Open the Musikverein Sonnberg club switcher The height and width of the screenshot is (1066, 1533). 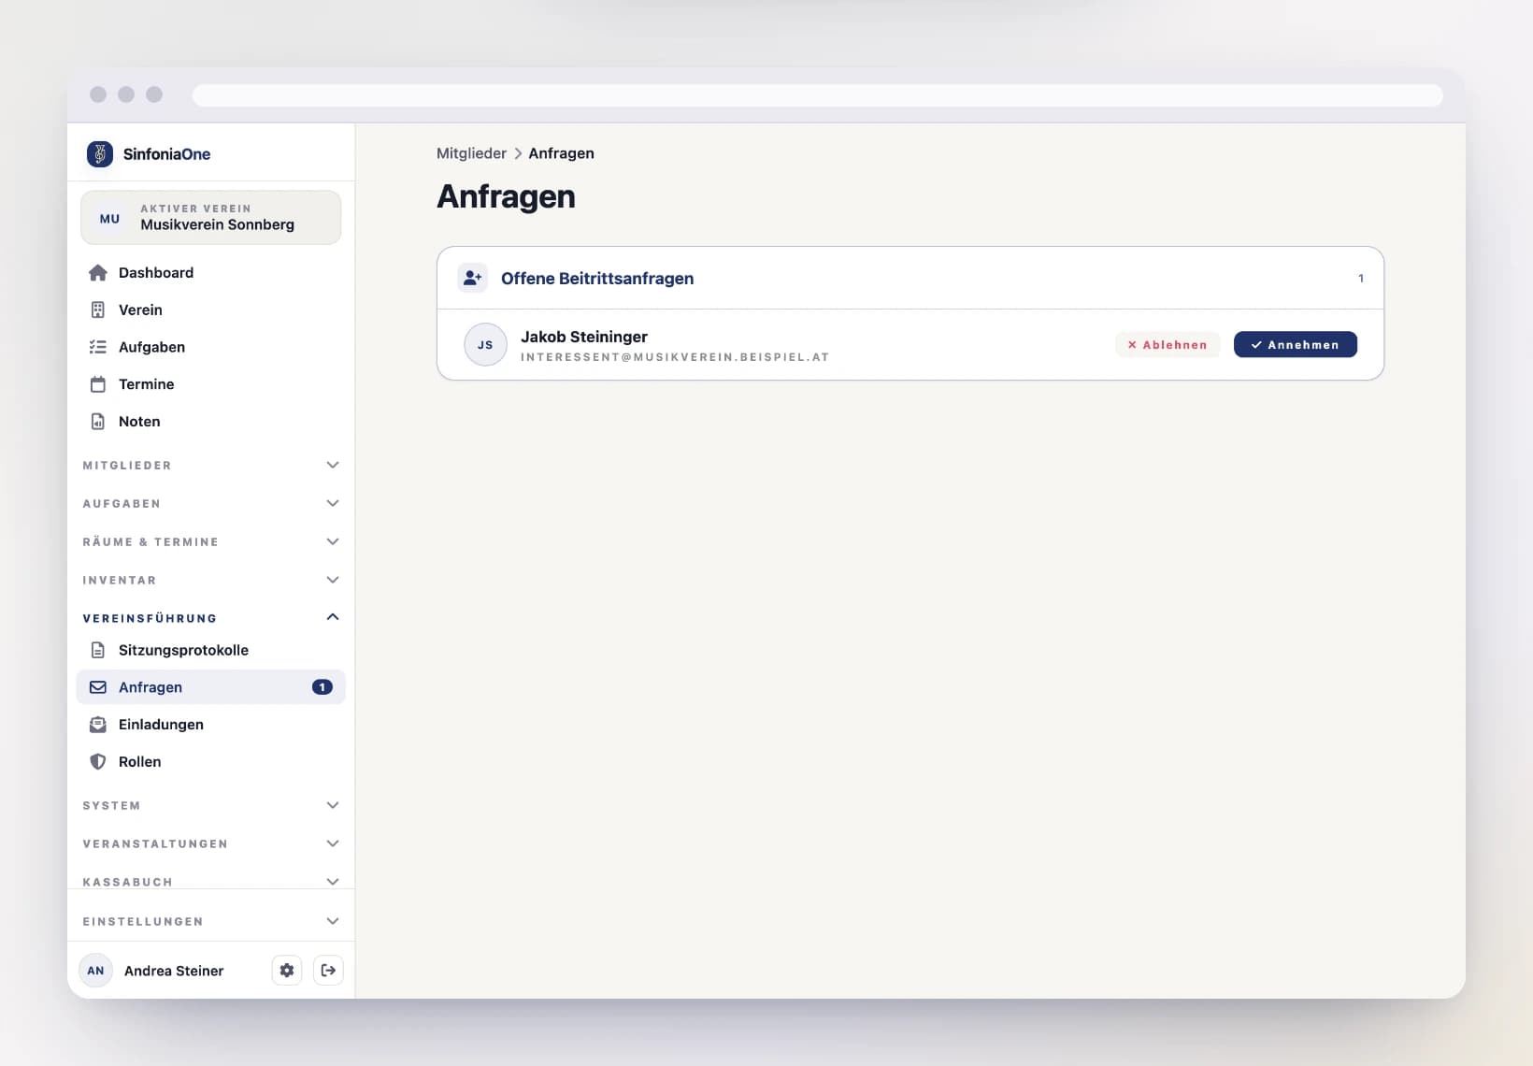pos(211,218)
